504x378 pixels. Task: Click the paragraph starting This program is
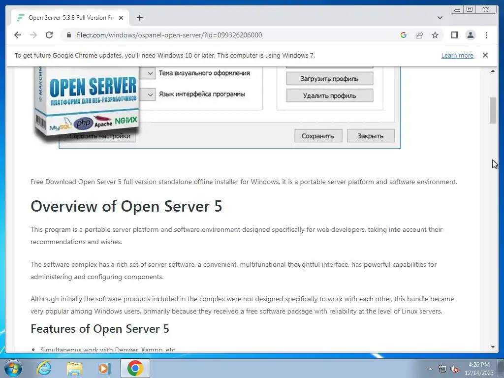point(237,236)
